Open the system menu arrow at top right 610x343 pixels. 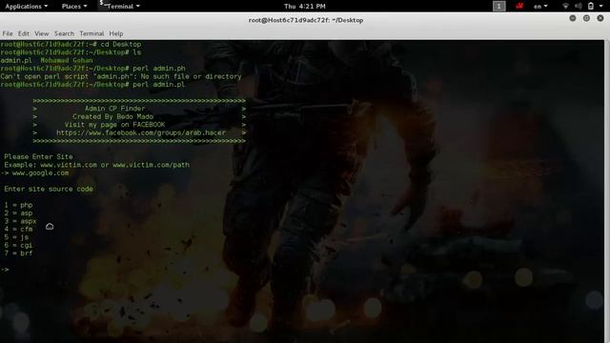[x=601, y=7]
